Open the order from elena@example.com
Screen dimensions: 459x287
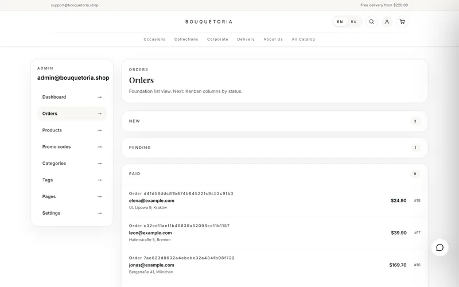tap(275, 200)
